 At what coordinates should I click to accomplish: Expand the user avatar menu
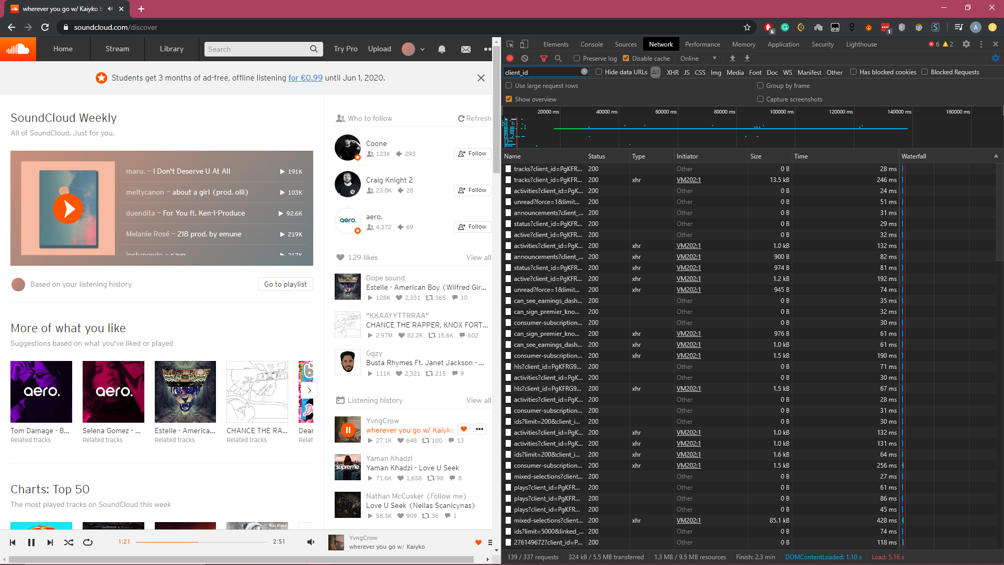pos(423,49)
